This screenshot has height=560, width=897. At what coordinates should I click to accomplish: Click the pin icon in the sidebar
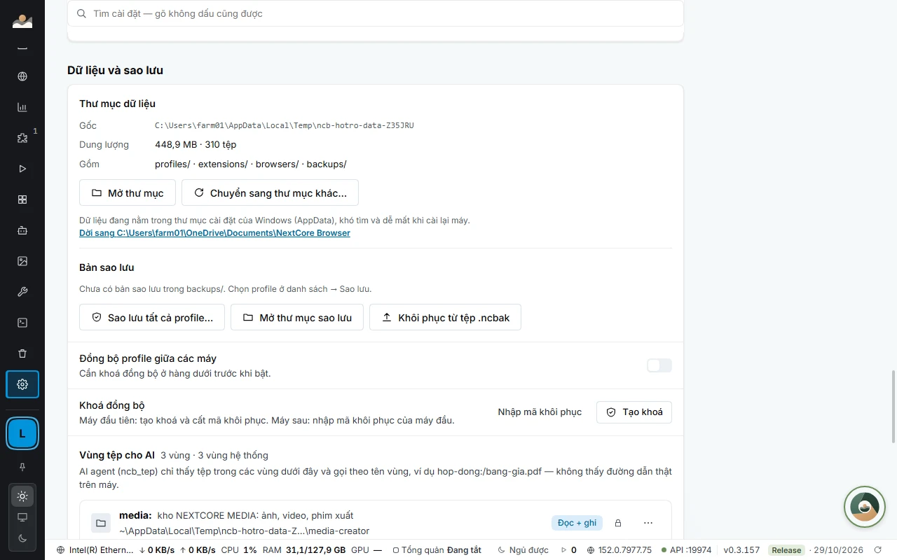click(x=22, y=467)
